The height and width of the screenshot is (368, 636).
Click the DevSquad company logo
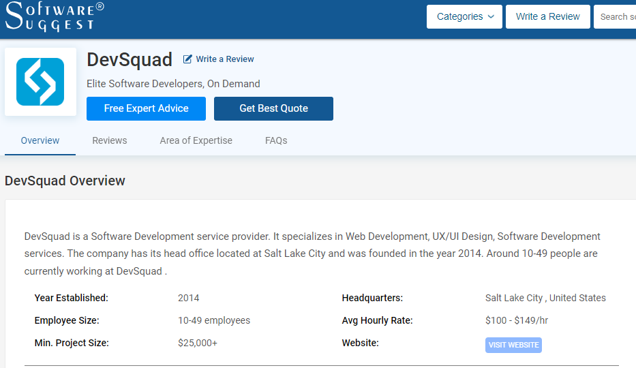(x=40, y=82)
